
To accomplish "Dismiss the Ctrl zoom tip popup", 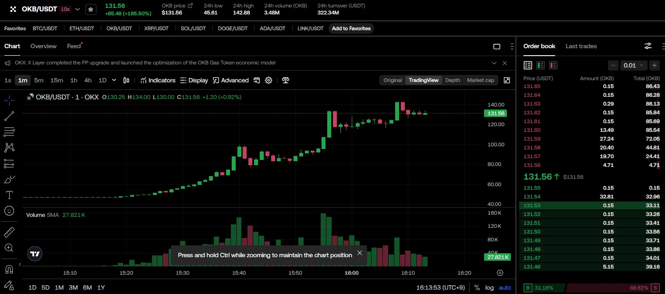I will 360,253.
